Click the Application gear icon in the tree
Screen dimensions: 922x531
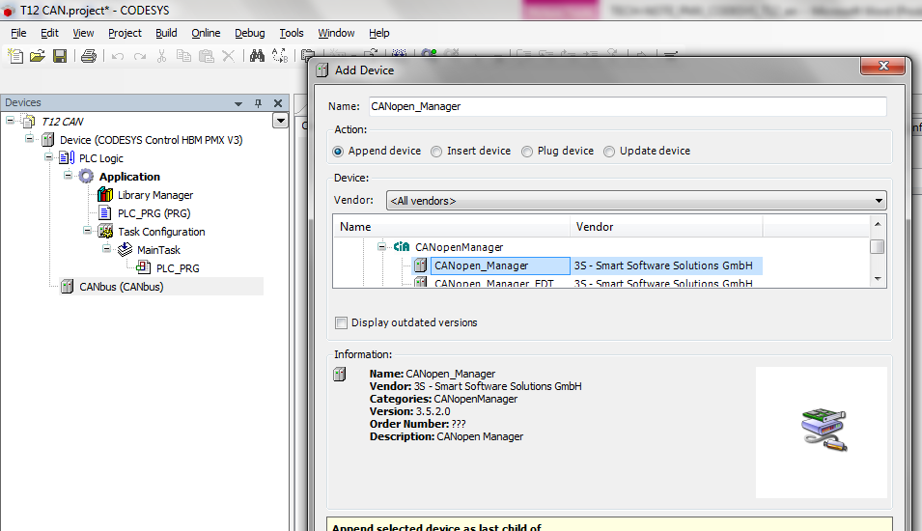[87, 177]
